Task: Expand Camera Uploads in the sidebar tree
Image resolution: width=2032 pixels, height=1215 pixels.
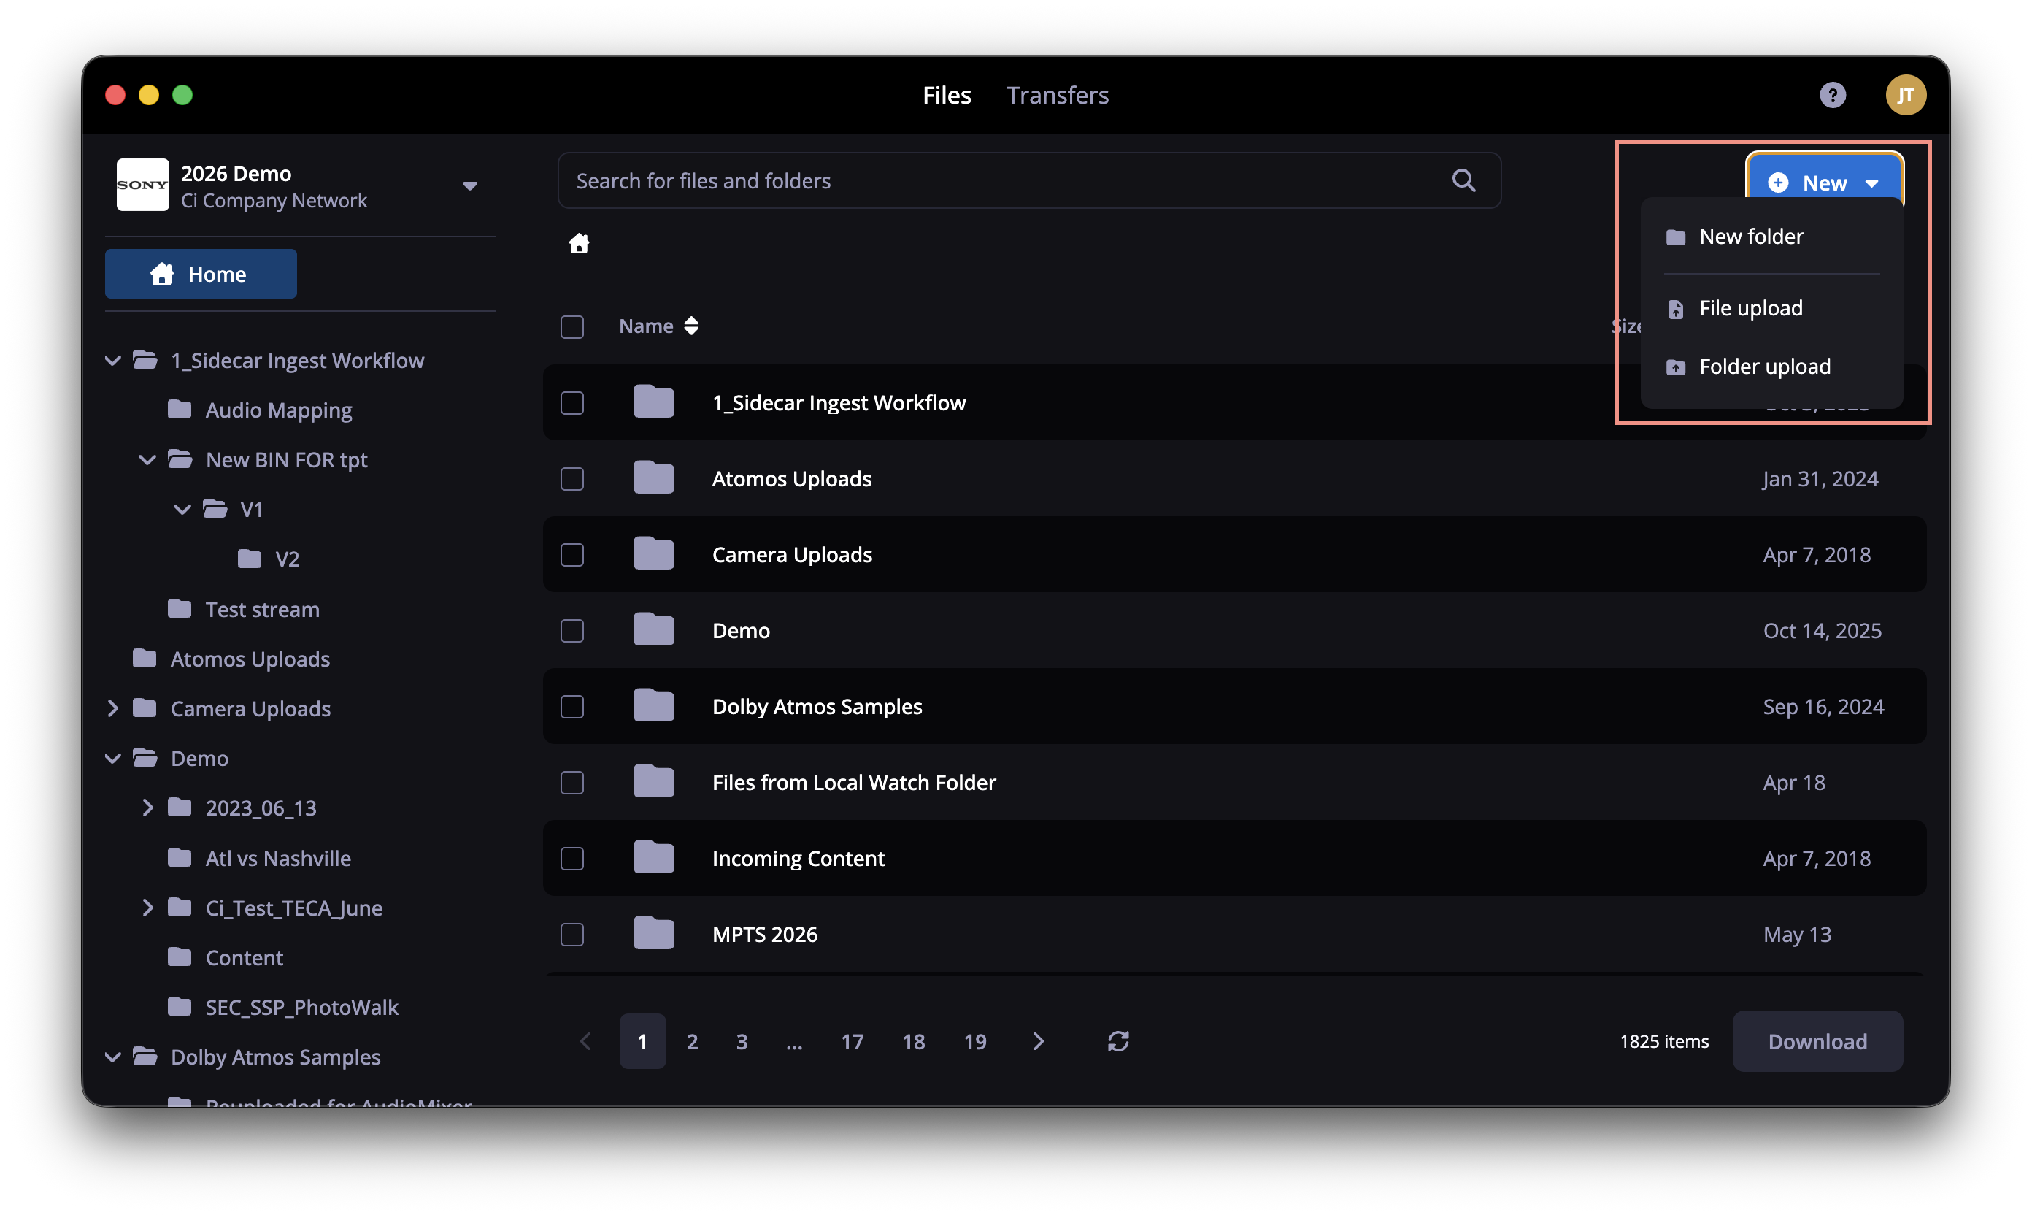Action: [x=113, y=708]
